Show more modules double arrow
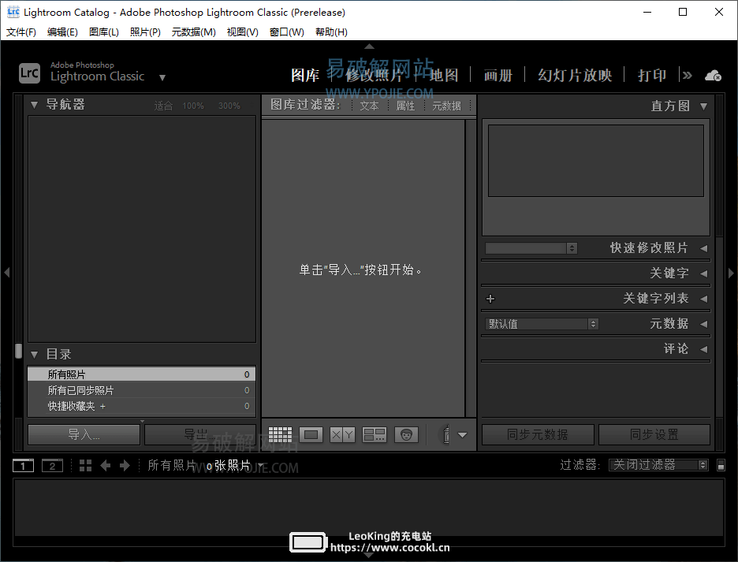The height and width of the screenshot is (562, 738). pos(688,76)
